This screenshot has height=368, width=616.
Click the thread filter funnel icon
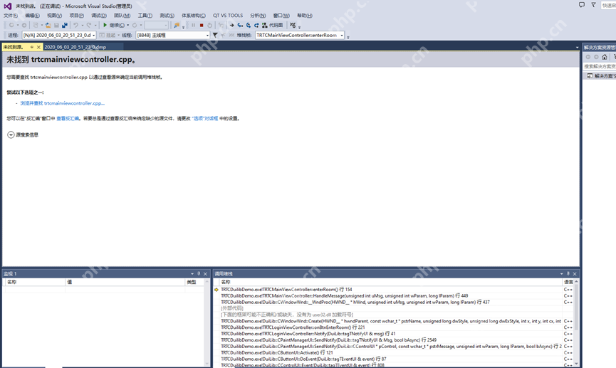pos(215,35)
